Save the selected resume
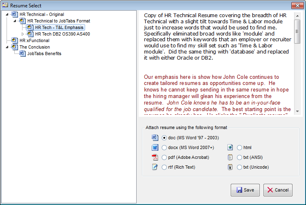The width and height of the screenshot is (306, 205). [x=245, y=190]
